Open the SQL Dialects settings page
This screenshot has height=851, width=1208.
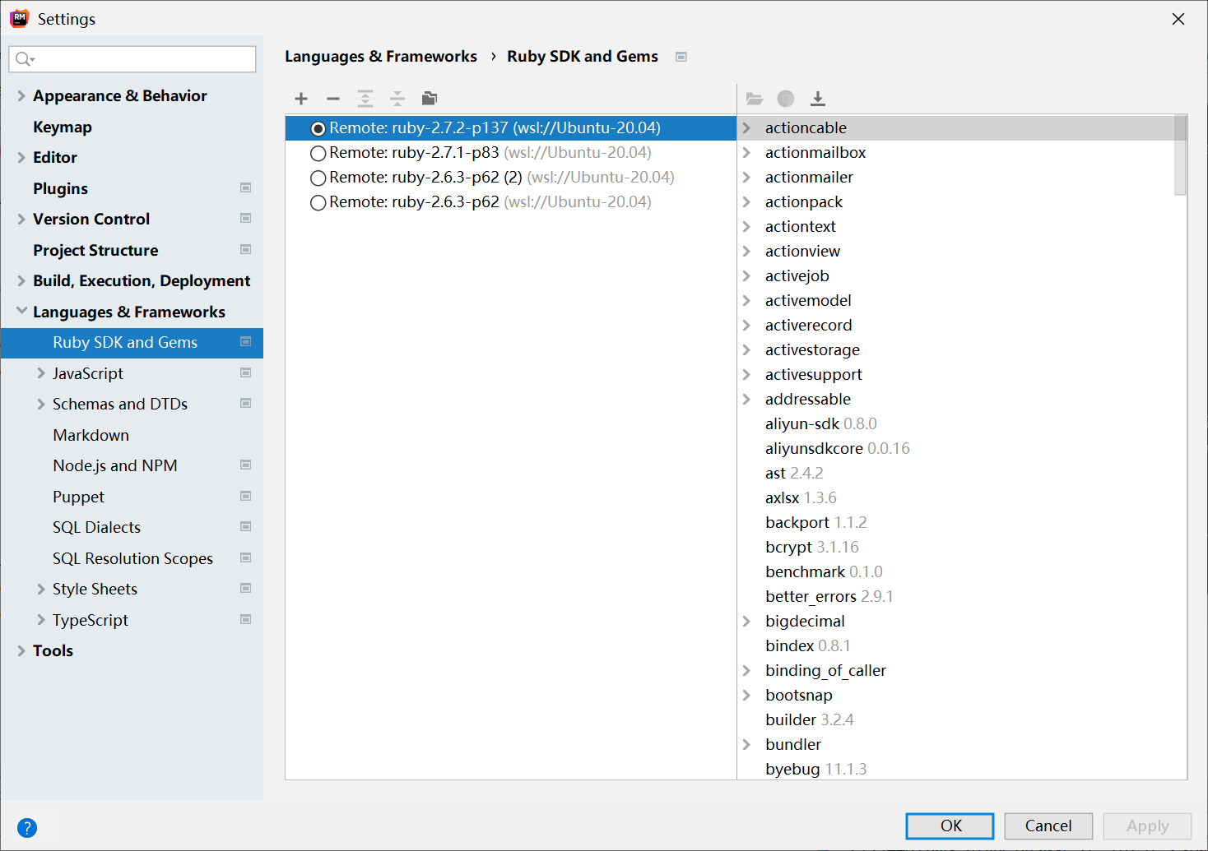[x=96, y=527]
